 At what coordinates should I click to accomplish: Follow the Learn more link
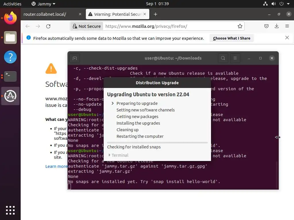coord(56,166)
